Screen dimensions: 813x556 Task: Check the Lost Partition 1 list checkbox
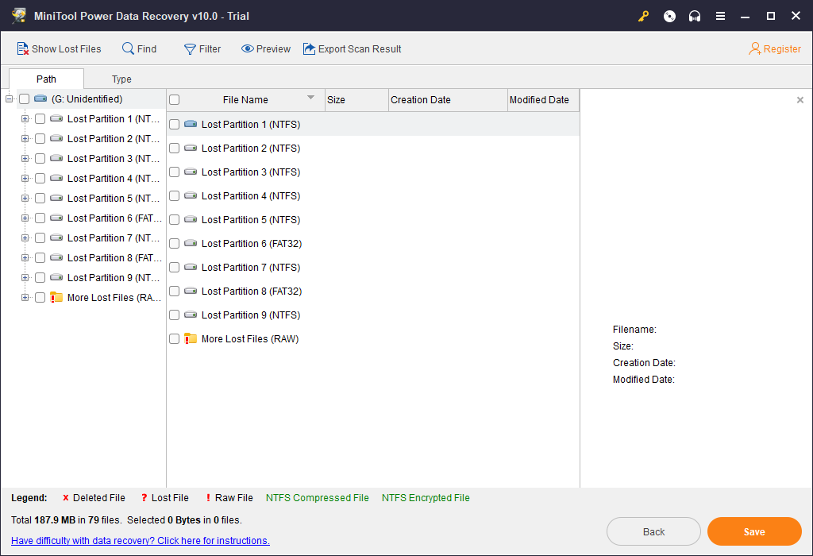(175, 125)
